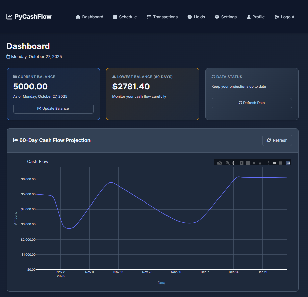Click the PyCashFlow brand logo
Image resolution: width=308 pixels, height=297 pixels.
(x=29, y=16)
